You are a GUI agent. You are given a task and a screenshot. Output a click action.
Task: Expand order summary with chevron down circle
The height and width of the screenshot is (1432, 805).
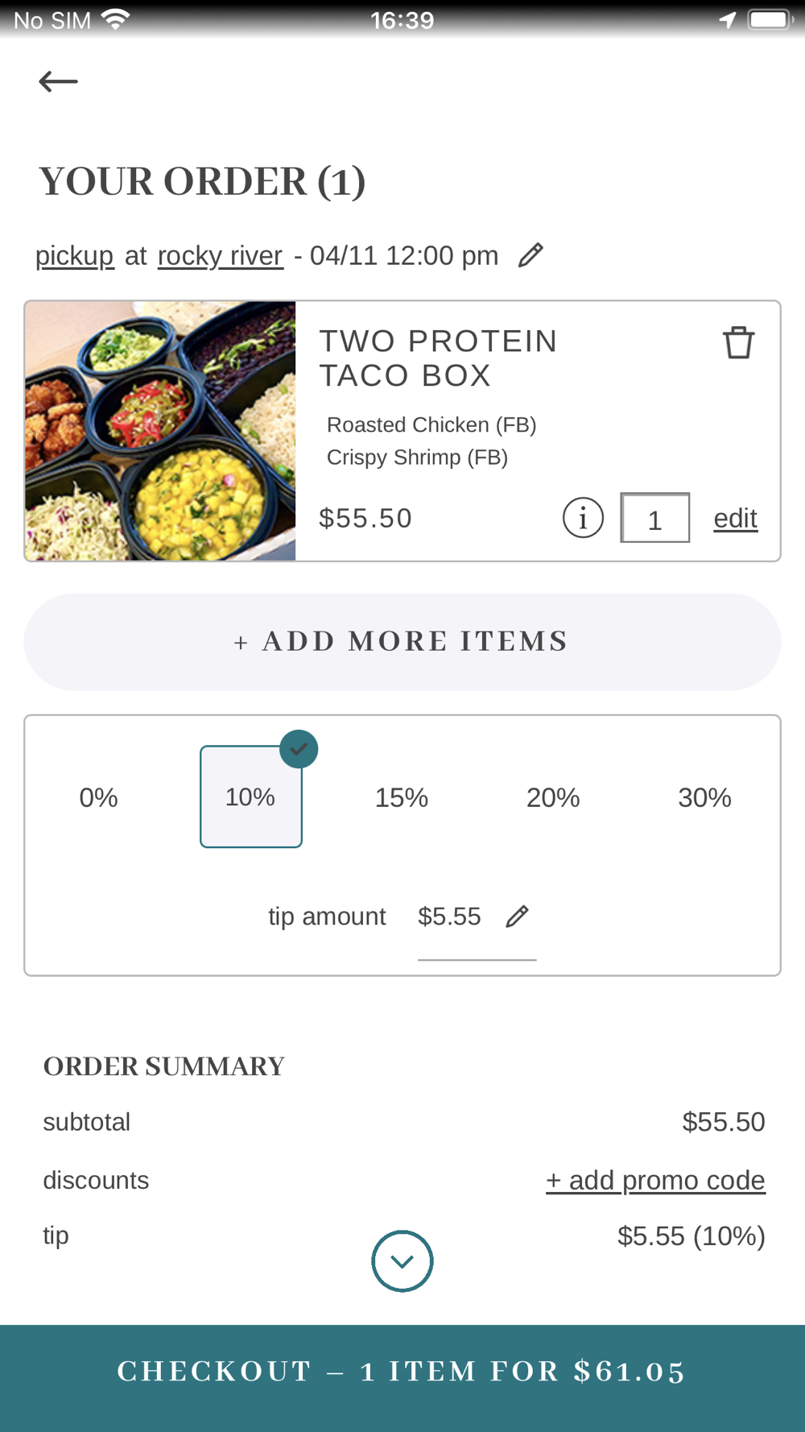tap(402, 1261)
